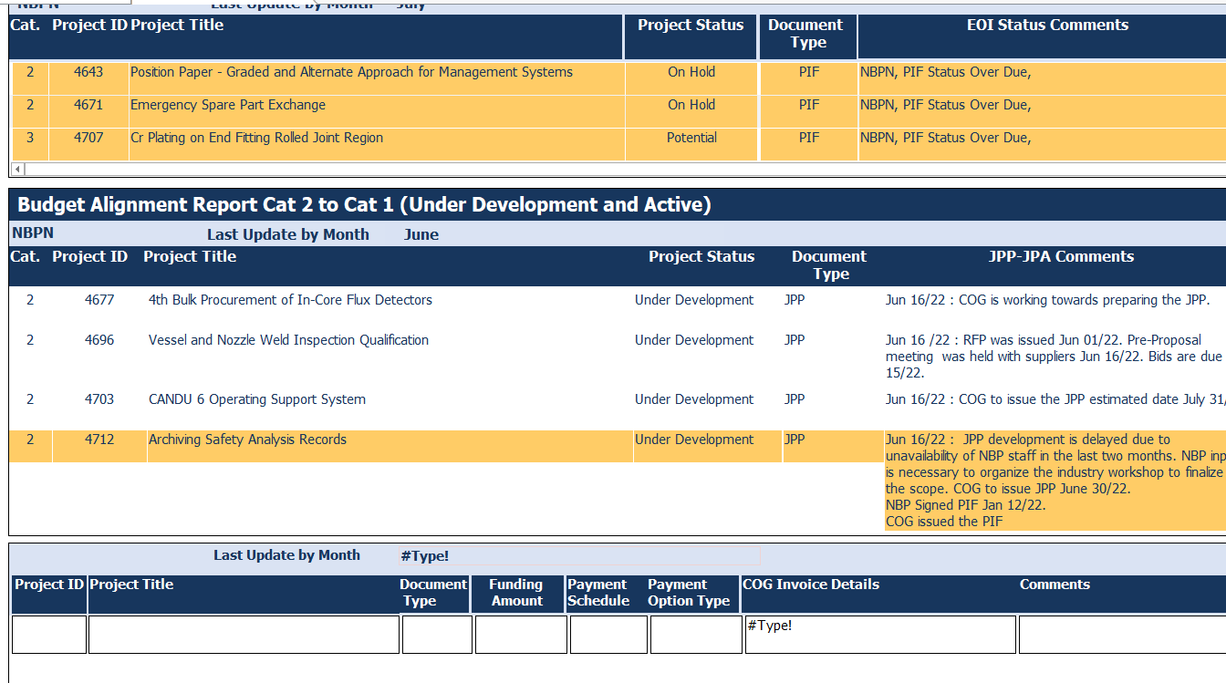1226x683 pixels.
Task: Click 'June' last update month value
Action: pos(421,234)
